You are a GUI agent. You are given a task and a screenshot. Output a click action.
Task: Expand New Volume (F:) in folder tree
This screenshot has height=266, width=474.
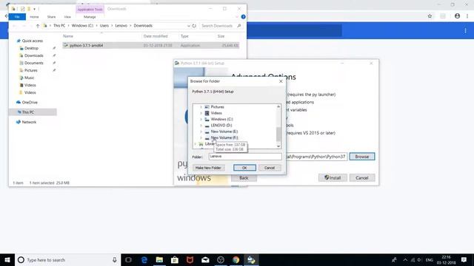[201, 138]
